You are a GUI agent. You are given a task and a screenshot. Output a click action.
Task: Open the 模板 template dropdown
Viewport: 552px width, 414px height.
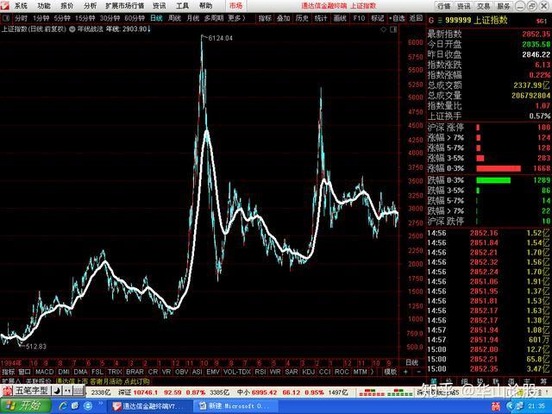click(x=390, y=372)
